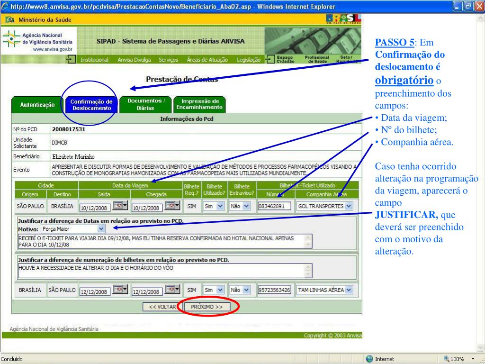Open GOL TRANSPORTES airline dropdown
This screenshot has height=364, width=485.
(x=349, y=206)
